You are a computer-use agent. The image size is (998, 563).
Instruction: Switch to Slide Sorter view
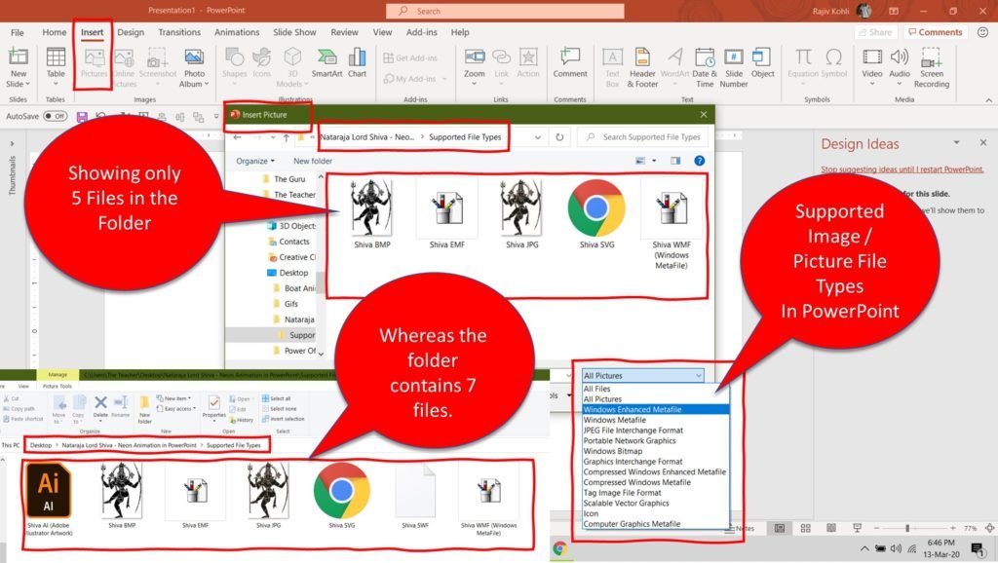click(805, 528)
